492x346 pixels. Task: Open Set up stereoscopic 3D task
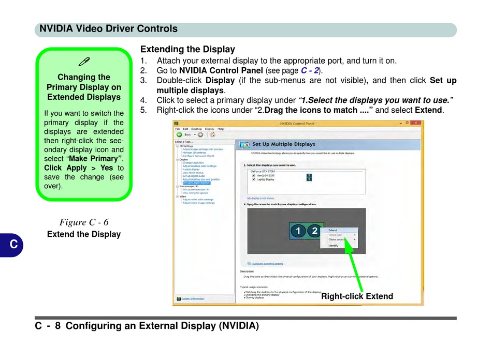click(196, 190)
